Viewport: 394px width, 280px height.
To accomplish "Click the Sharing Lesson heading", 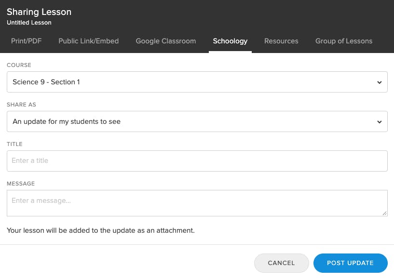I will [x=39, y=12].
